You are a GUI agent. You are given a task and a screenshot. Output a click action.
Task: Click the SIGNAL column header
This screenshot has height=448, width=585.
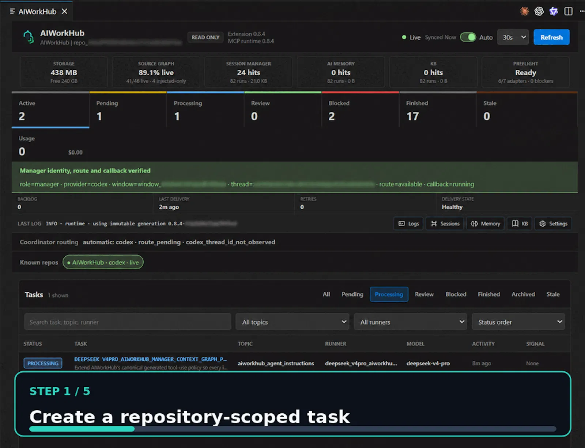[535, 344]
